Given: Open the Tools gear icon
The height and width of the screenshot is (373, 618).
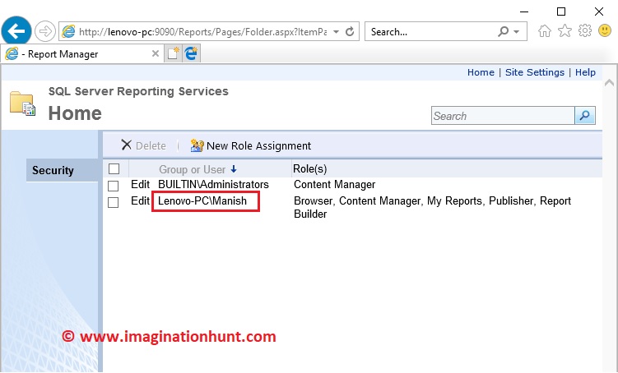Looking at the screenshot, I should (x=585, y=30).
